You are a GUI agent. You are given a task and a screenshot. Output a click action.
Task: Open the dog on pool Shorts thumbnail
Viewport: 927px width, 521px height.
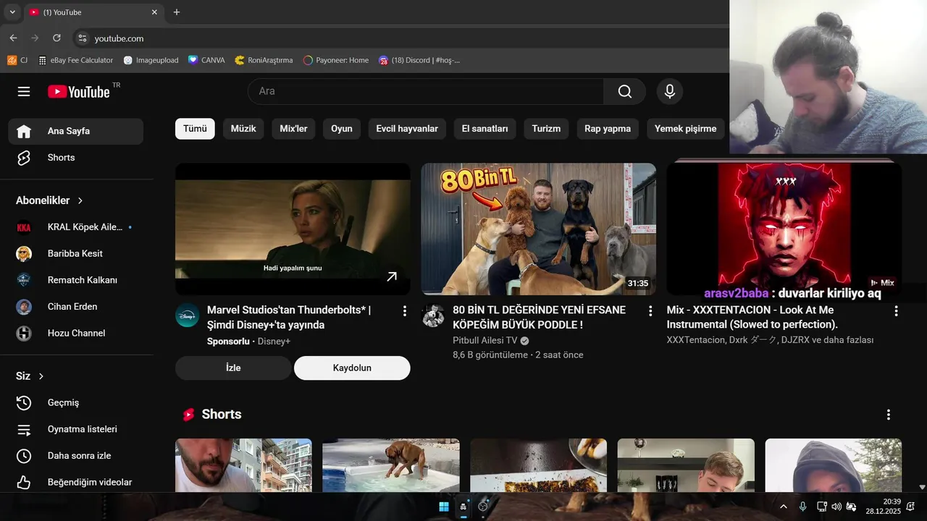(x=391, y=465)
